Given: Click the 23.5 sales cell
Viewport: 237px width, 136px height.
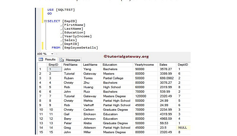Looking at the screenshot, I should [x=167, y=128].
